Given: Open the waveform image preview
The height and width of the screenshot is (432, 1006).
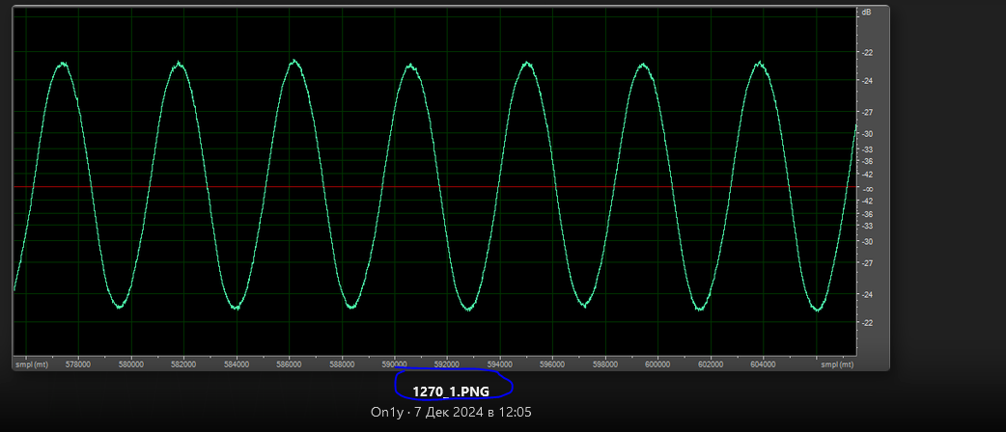Looking at the screenshot, I should tap(451, 188).
